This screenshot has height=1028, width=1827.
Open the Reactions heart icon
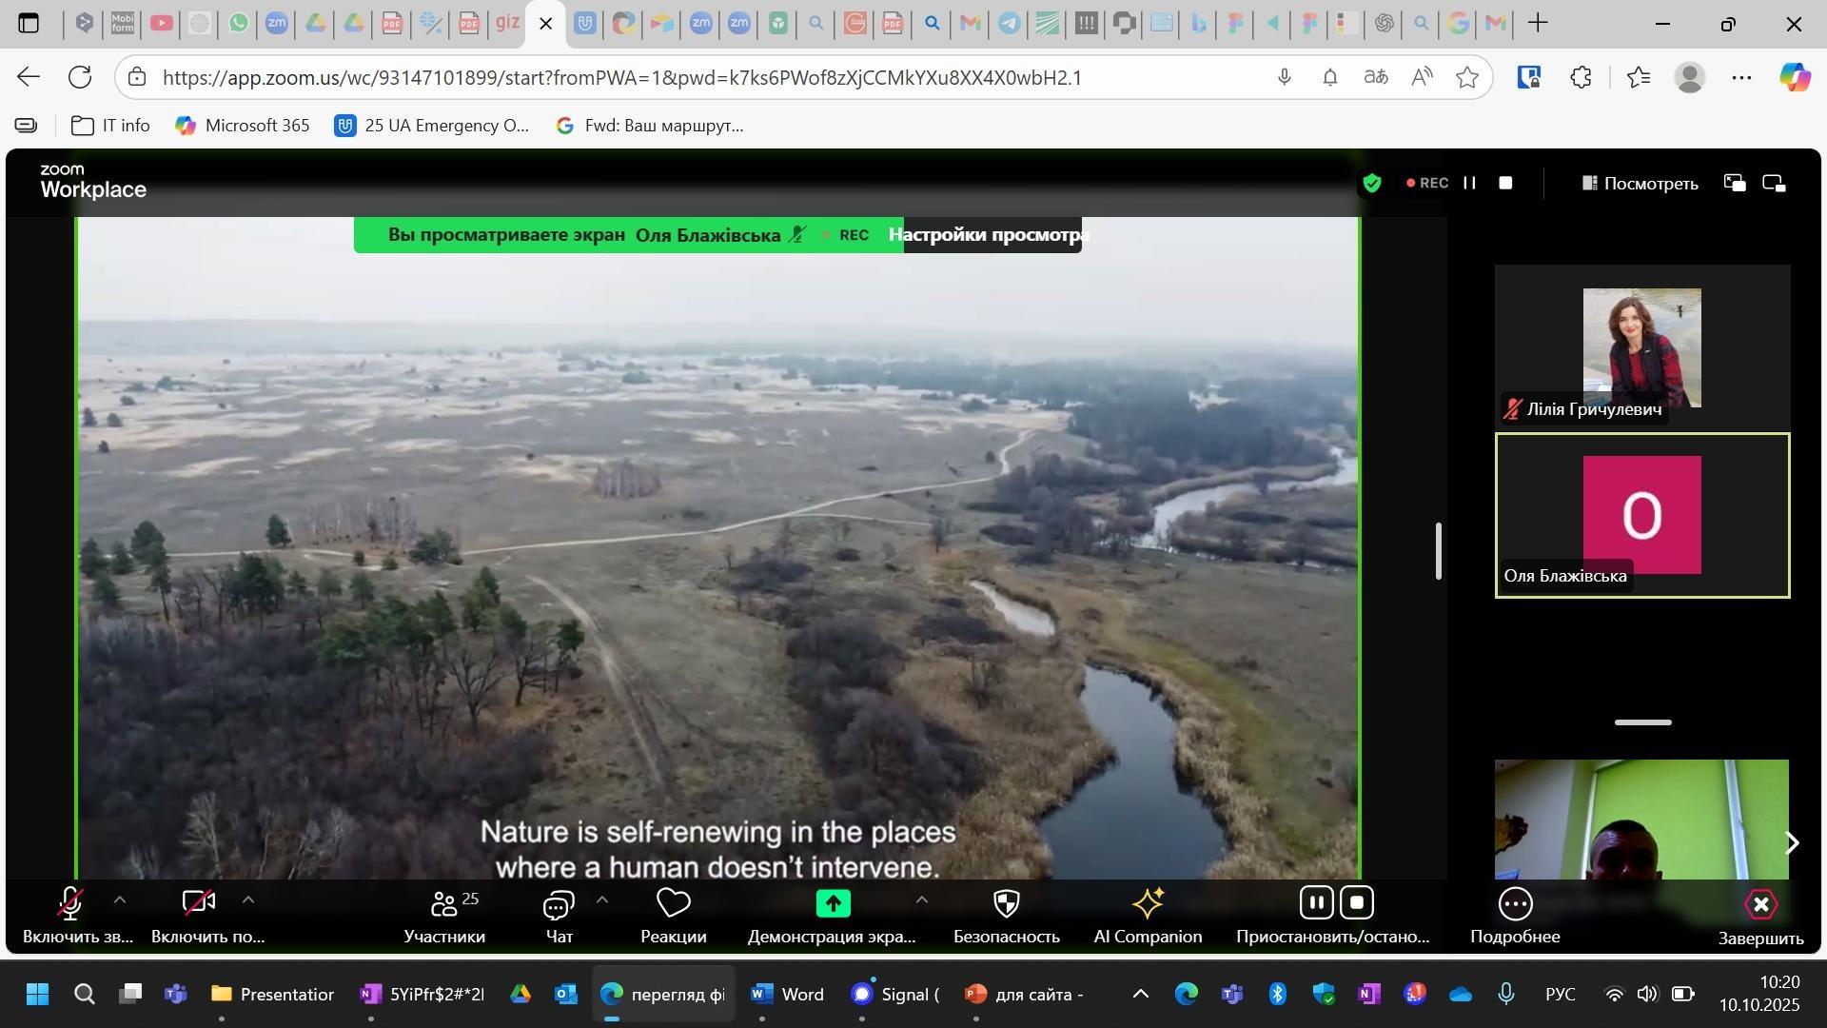pos(673,904)
